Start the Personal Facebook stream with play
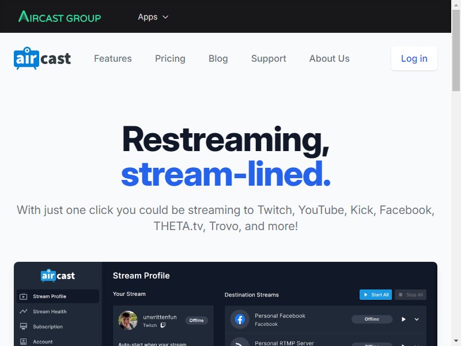The image size is (461, 346). point(404,319)
